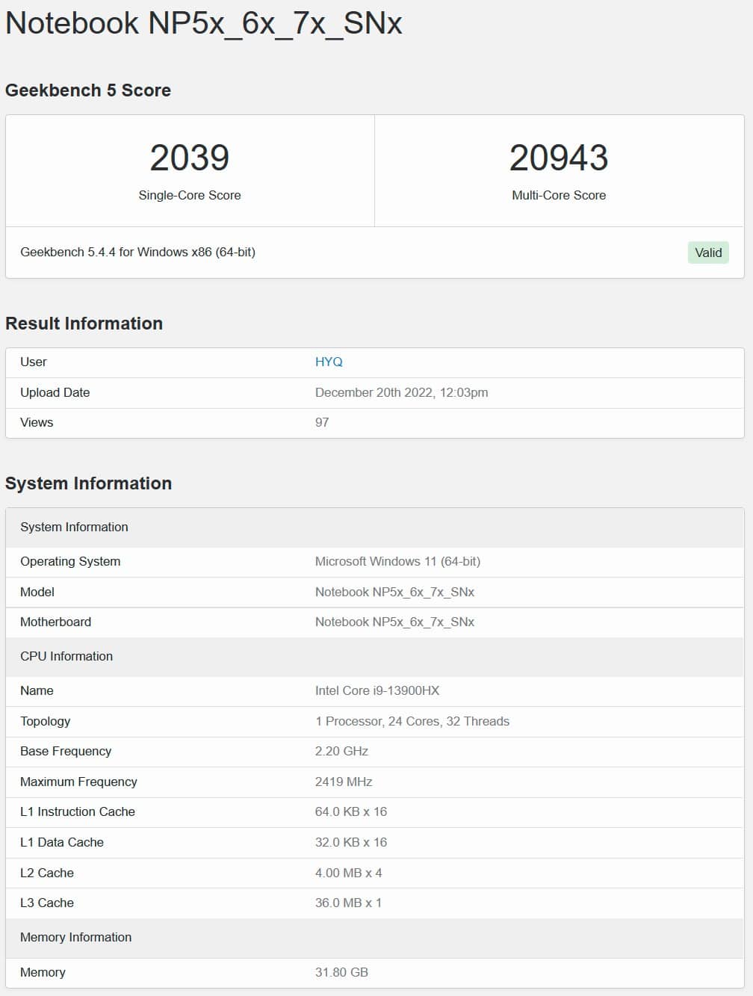
Task: Click the Views count value 97
Action: [x=322, y=422]
